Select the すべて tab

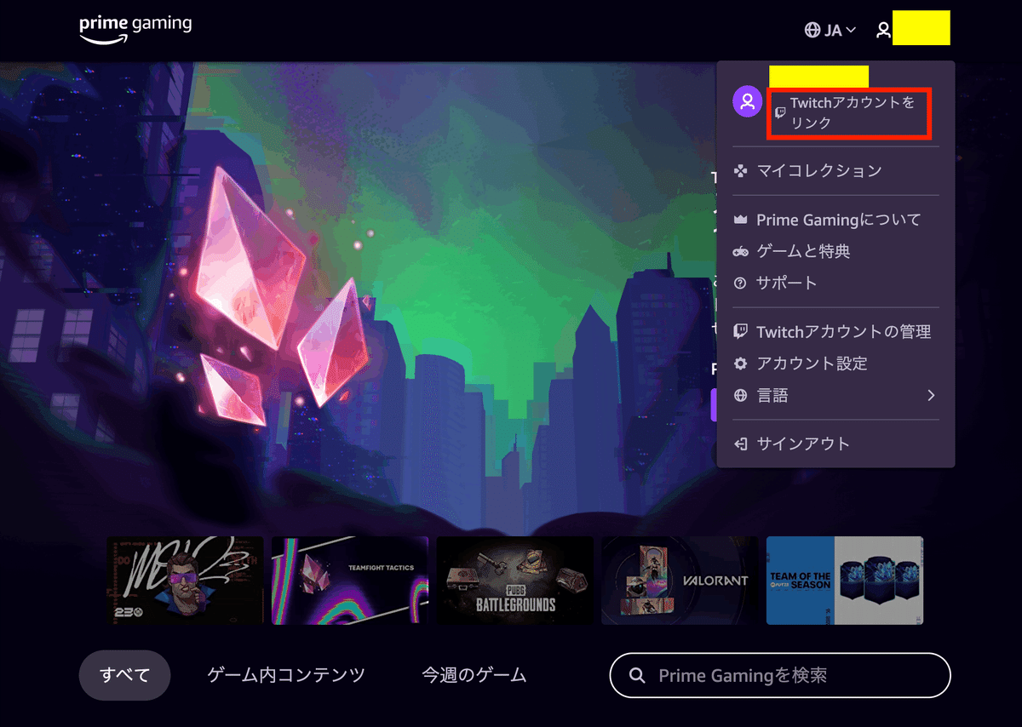(125, 676)
